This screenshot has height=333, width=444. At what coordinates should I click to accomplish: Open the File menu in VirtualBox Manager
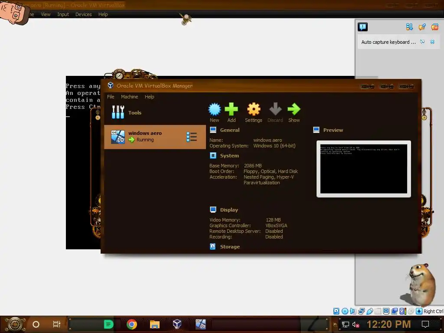tap(111, 97)
